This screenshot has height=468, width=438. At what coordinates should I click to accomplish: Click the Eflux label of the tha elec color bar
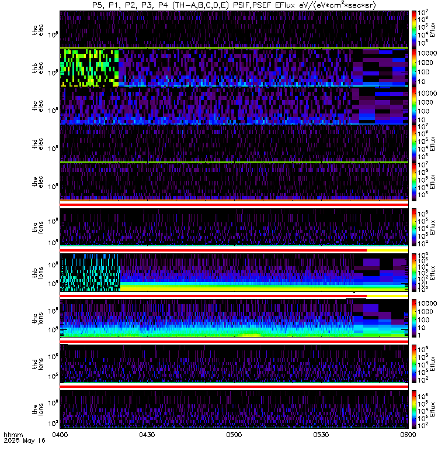click(x=432, y=30)
